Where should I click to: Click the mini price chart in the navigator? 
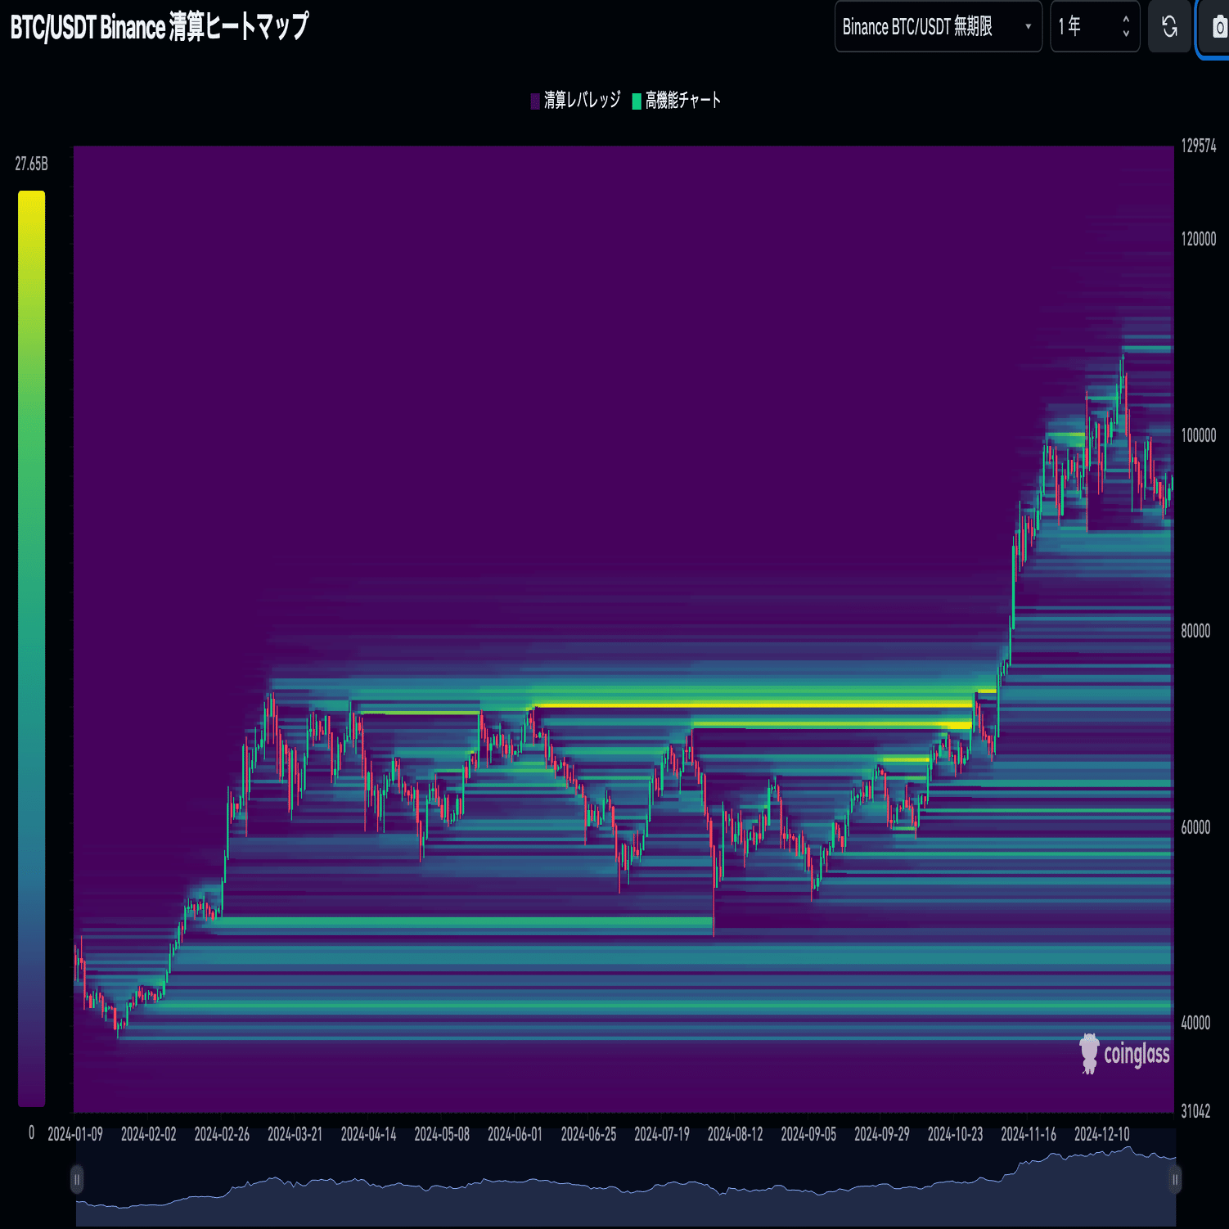626,1179
